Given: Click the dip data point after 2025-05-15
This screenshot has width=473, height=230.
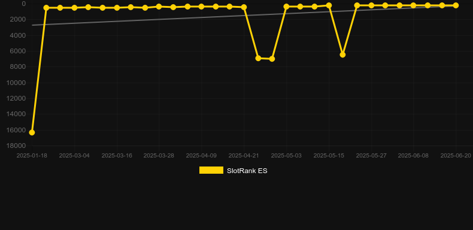Looking at the screenshot, I should [342, 55].
